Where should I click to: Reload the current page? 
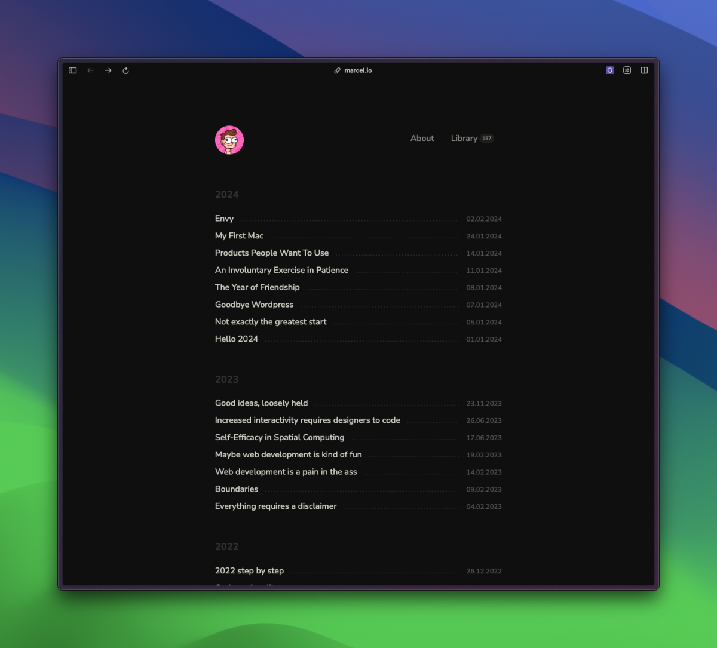(x=125, y=70)
